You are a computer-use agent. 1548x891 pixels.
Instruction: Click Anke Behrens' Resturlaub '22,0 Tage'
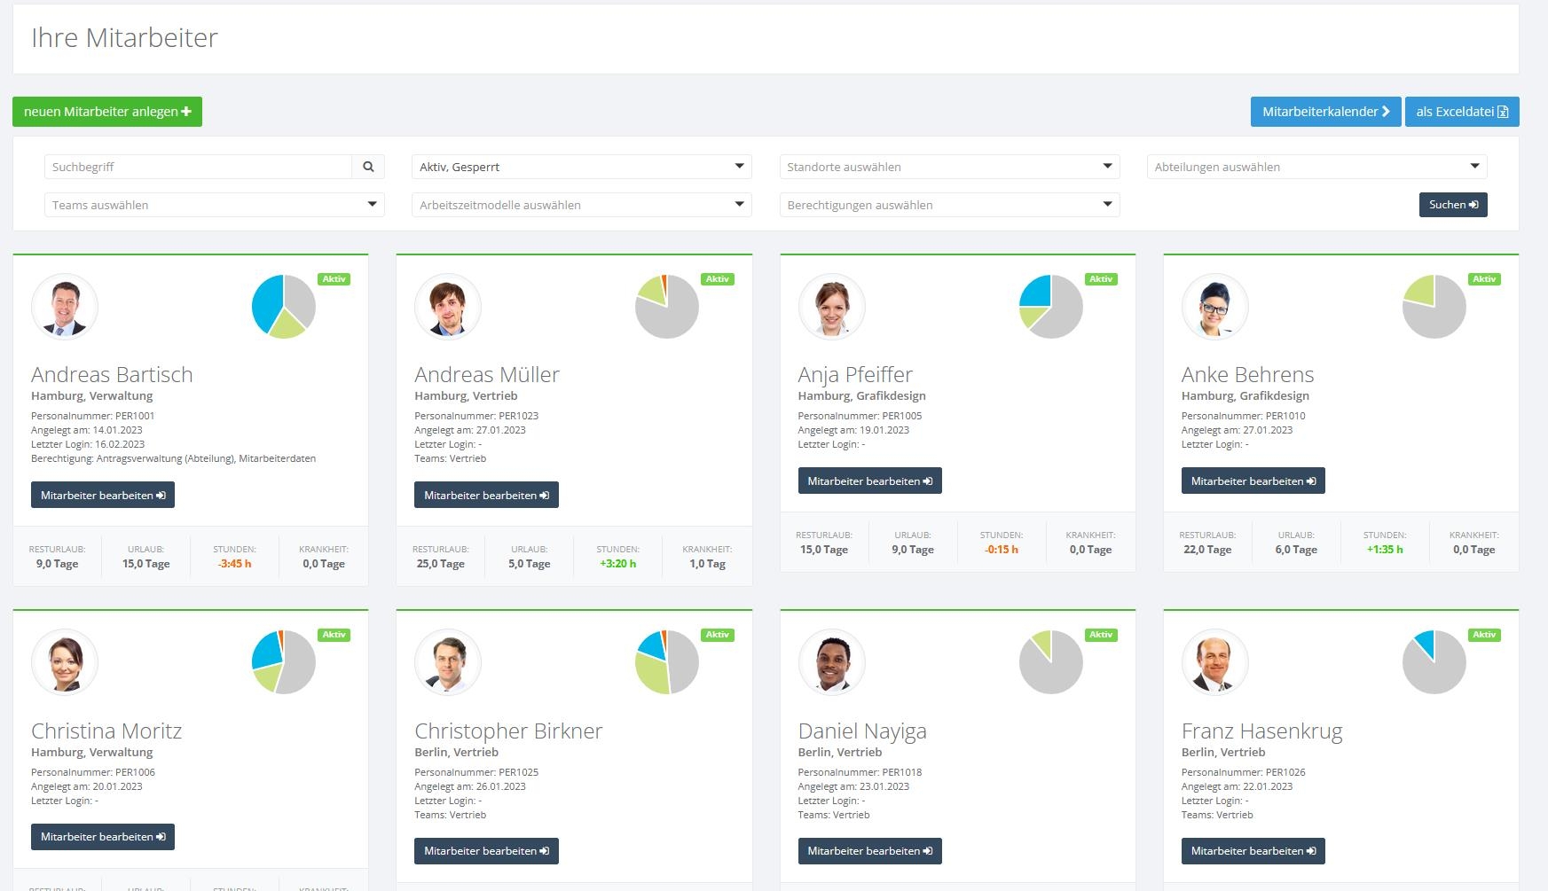[1207, 550]
